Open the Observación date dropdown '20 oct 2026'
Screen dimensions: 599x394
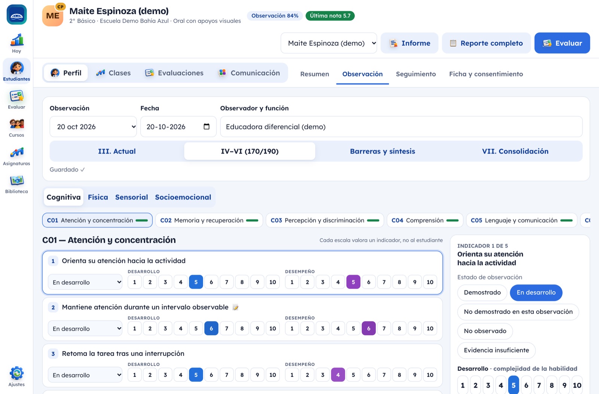pyautogui.click(x=93, y=127)
